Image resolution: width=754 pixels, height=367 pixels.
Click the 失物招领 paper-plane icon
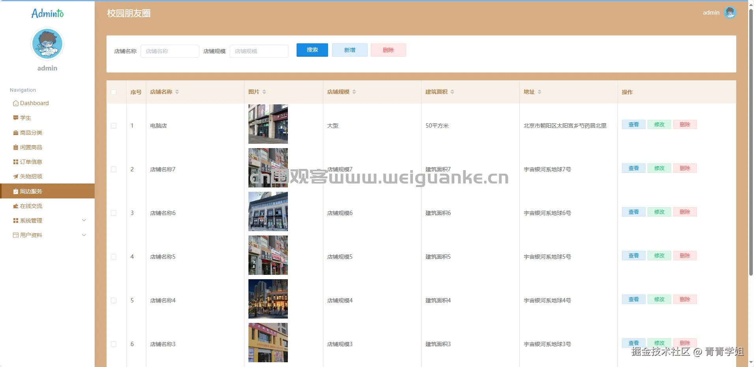tap(16, 176)
